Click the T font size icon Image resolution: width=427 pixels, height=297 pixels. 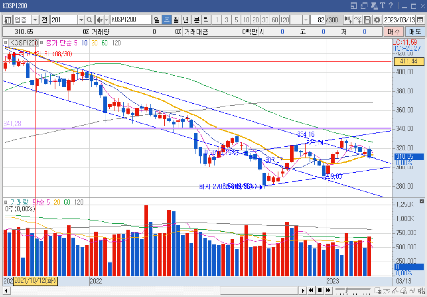click(383, 5)
